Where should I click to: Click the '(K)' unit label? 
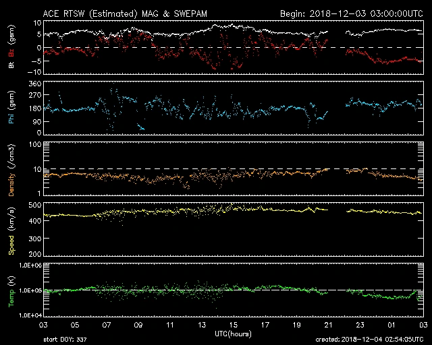(x=11, y=281)
